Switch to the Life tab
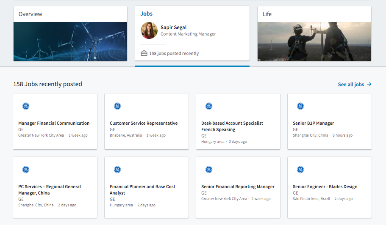 tap(267, 14)
